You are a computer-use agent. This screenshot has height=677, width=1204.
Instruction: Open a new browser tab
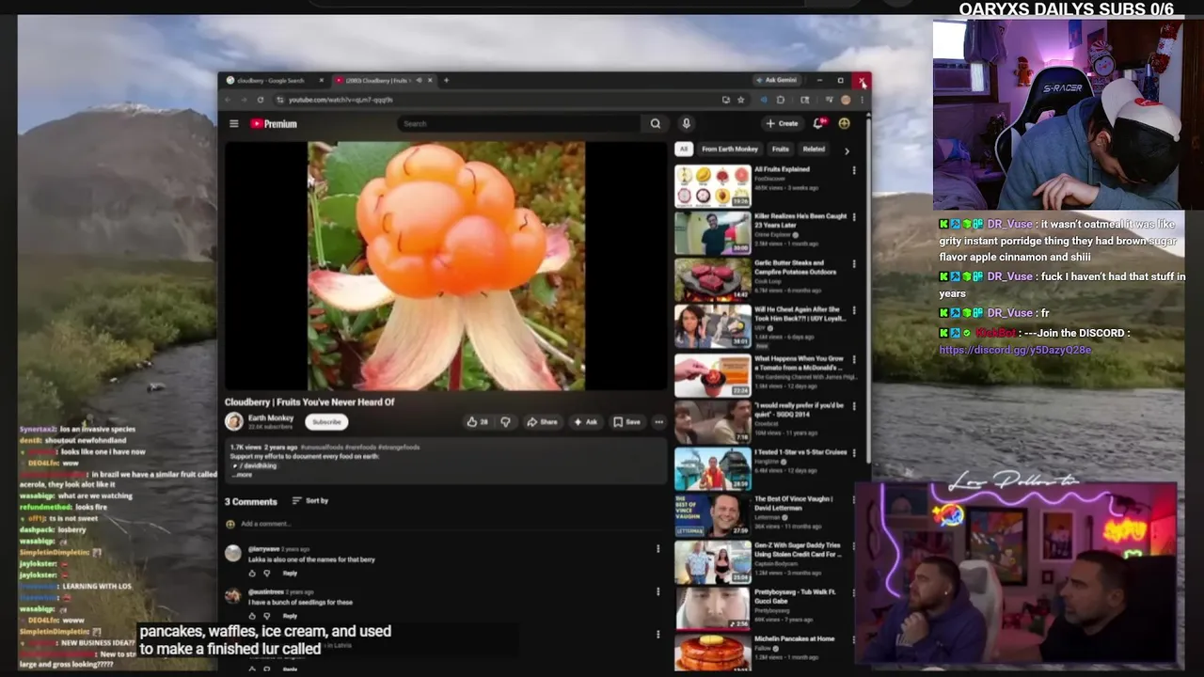coord(446,80)
